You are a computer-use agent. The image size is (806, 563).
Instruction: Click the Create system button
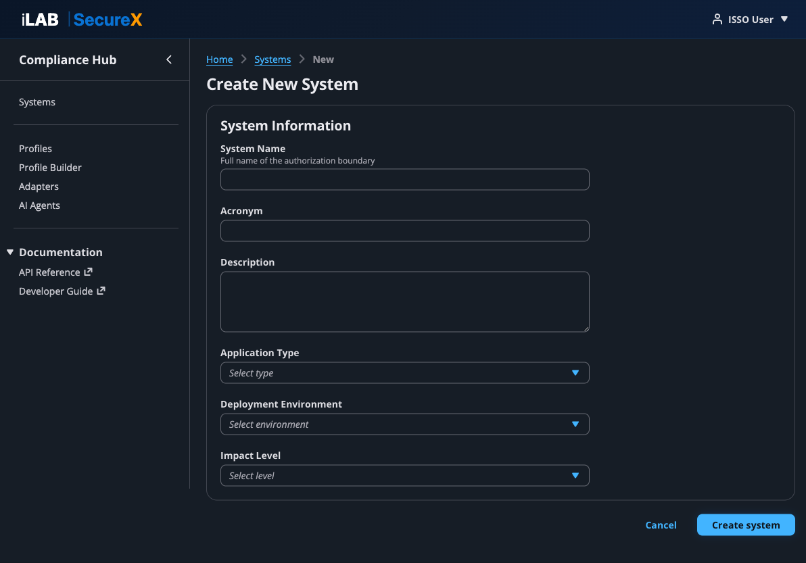coord(746,525)
